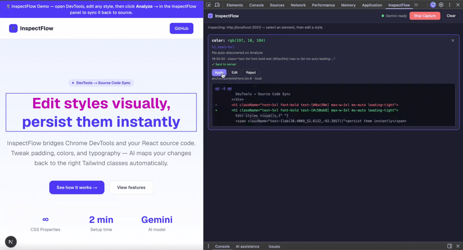Viewport: 463px width, 250px height.
Task: Select the Edit styles visually heading
Action: pyautogui.click(x=101, y=112)
